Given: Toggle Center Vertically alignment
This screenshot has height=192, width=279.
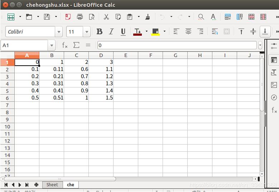Looking at the screenshot, I should [x=253, y=31].
